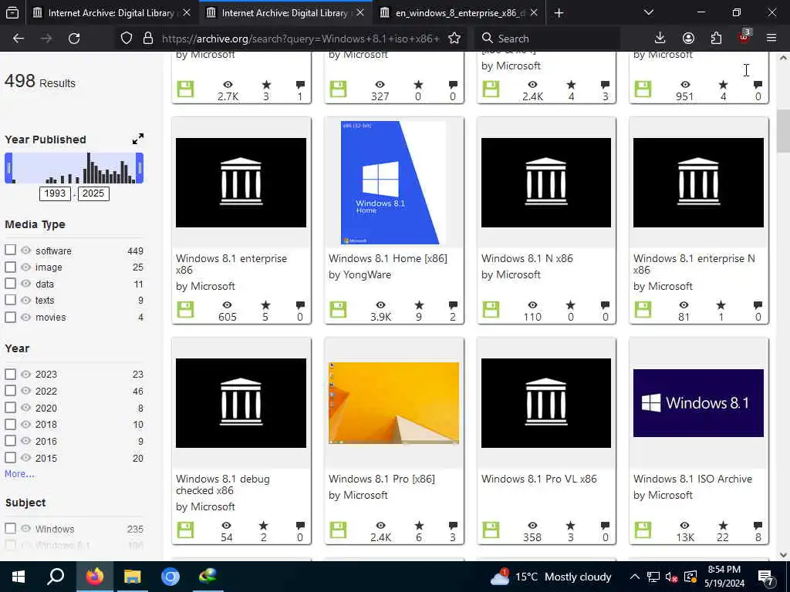This screenshot has height=592, width=790.
Task: Adjust the right handle of year range slider
Action: [140, 168]
